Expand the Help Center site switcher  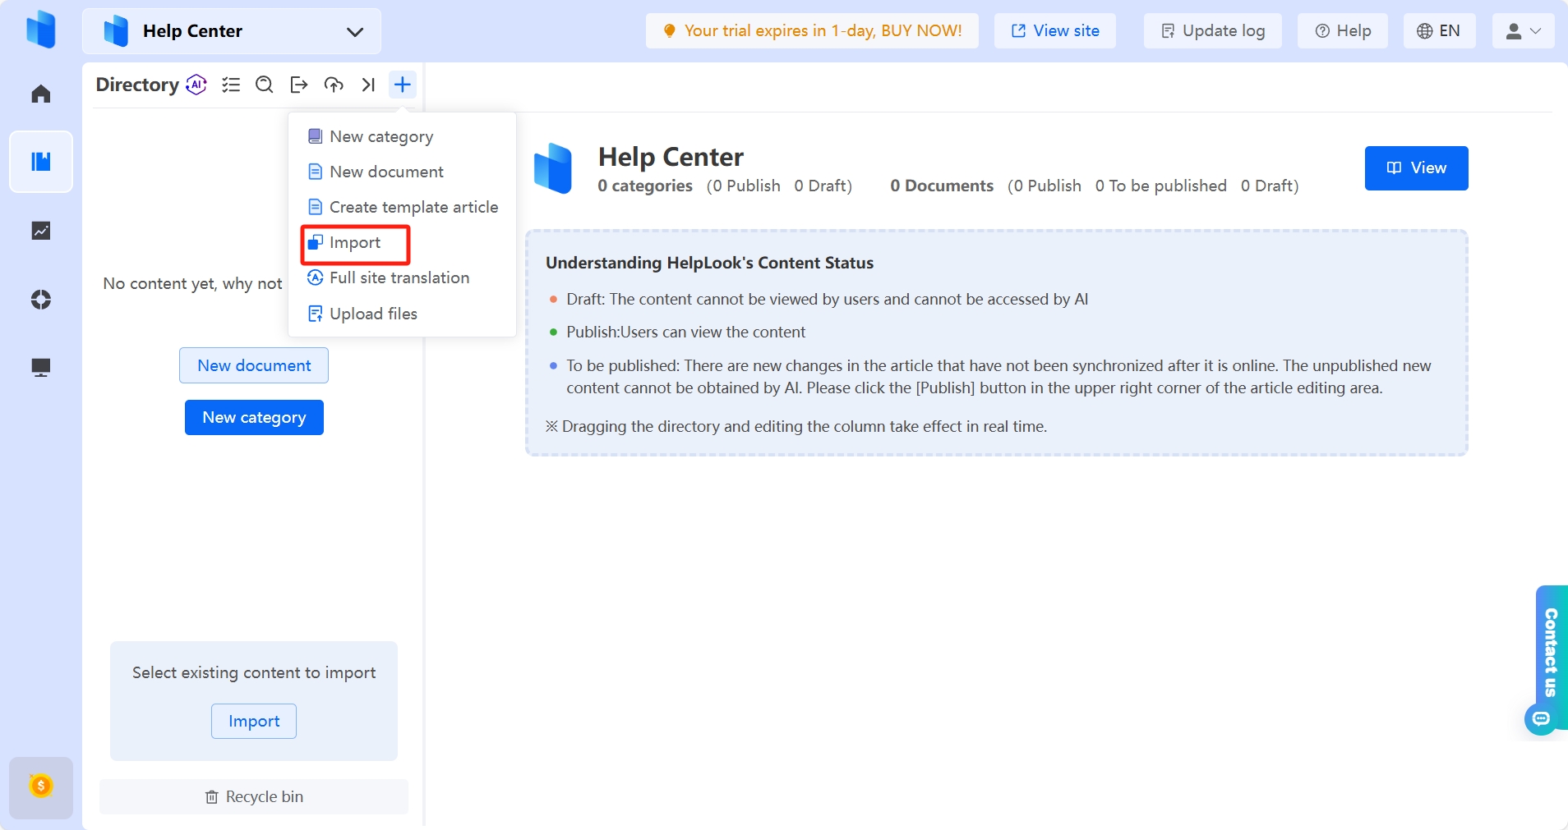(354, 31)
